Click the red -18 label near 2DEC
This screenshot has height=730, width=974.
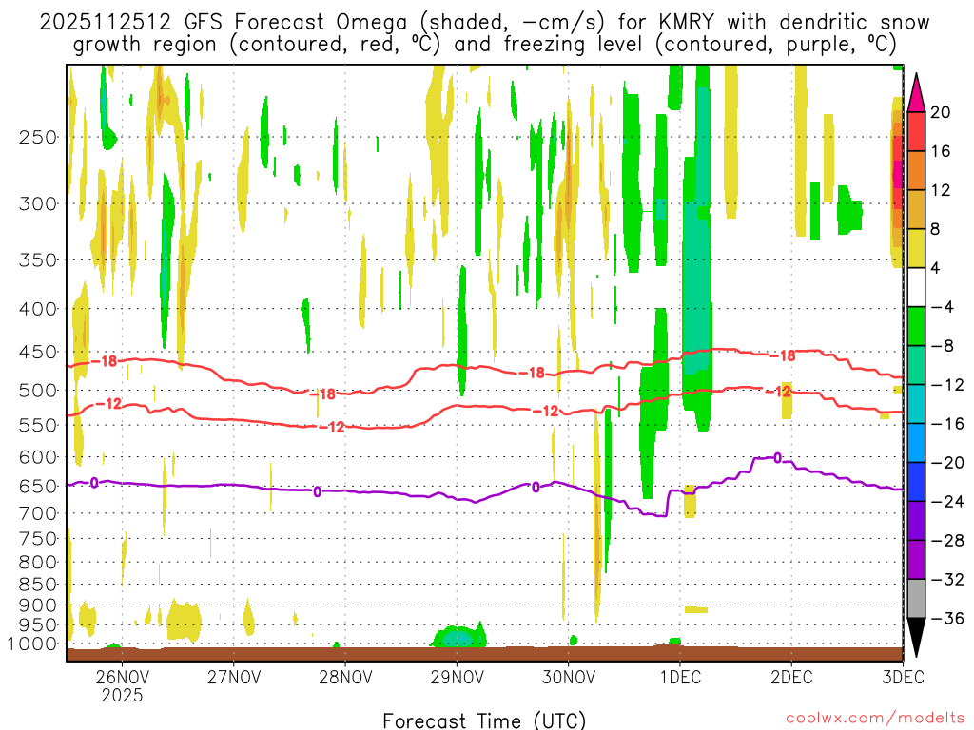(783, 355)
